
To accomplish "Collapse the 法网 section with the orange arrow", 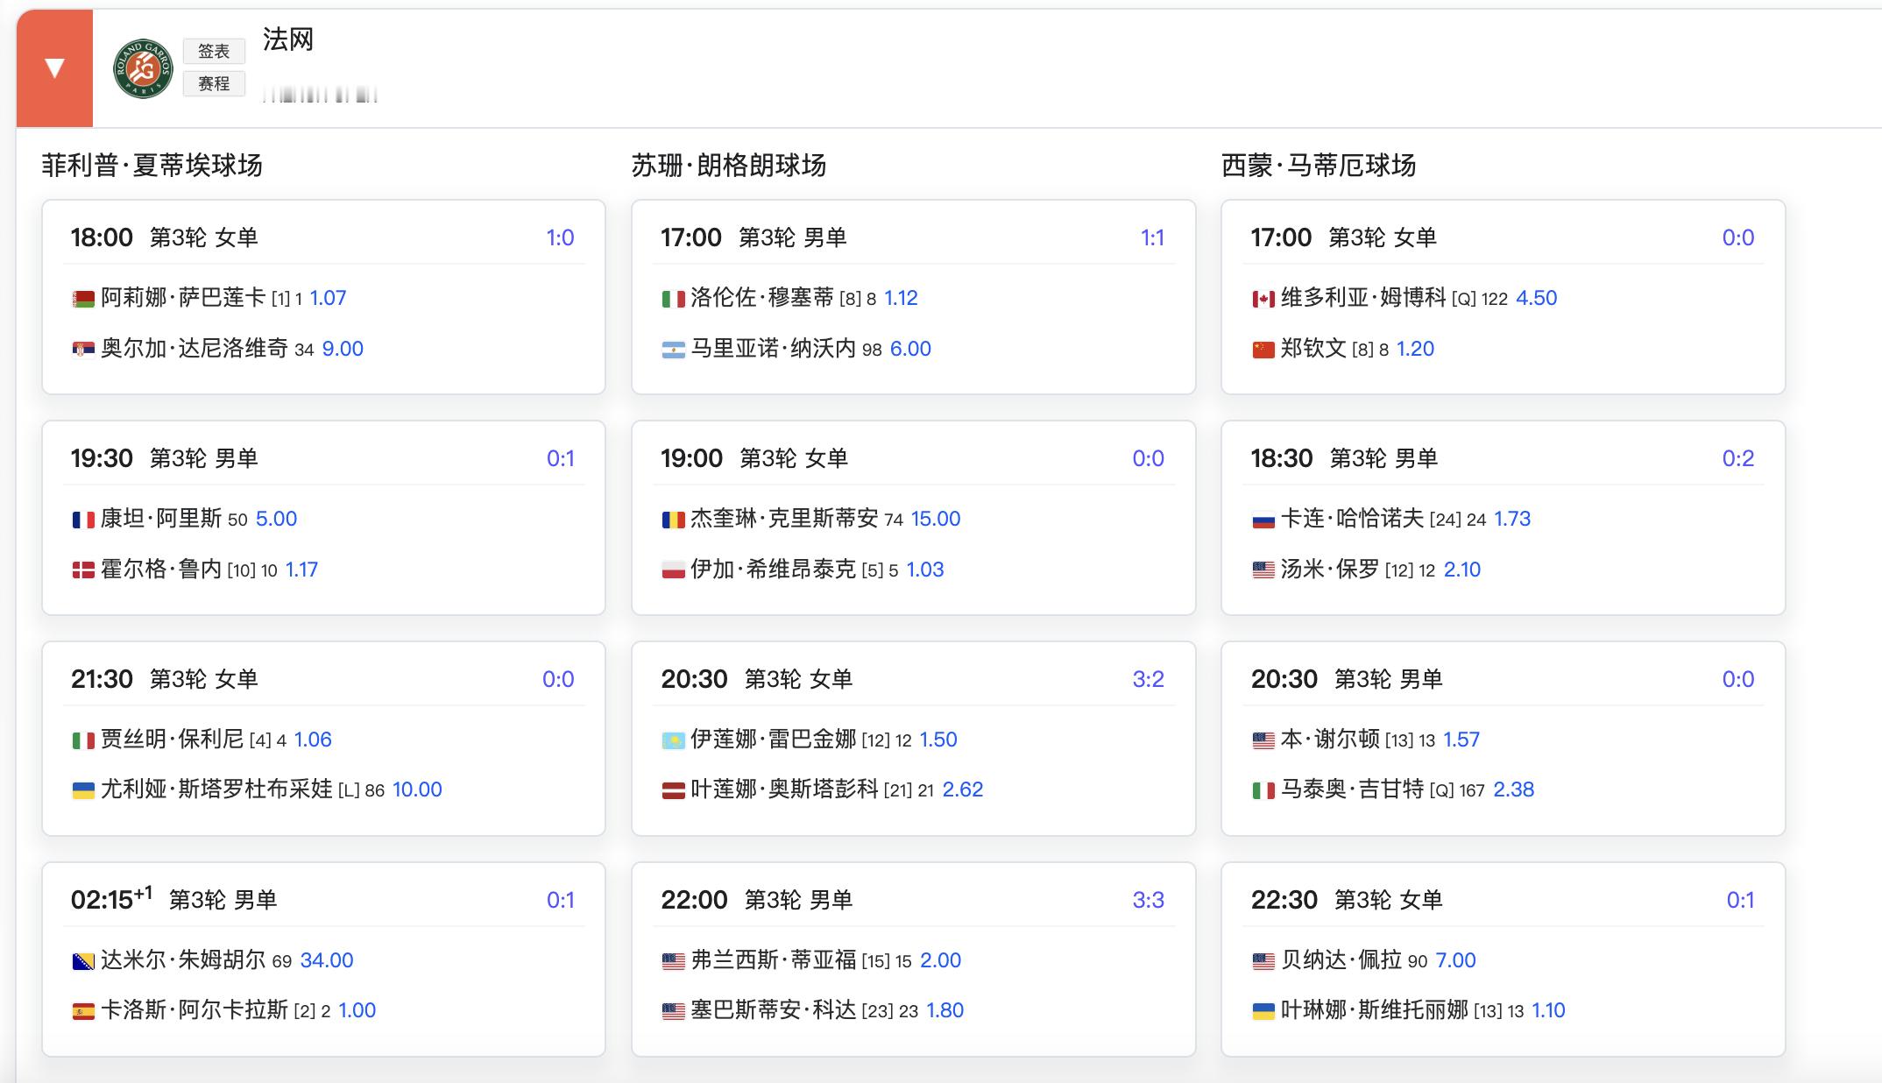I will pos(54,68).
